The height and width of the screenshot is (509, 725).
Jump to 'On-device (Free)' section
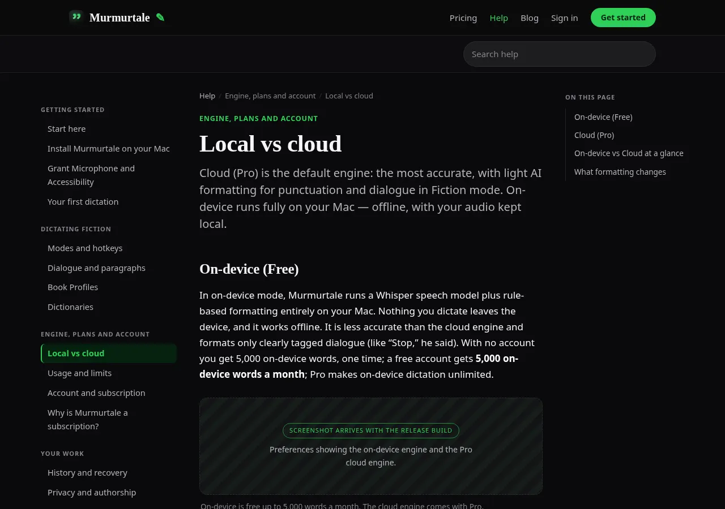coord(603,117)
